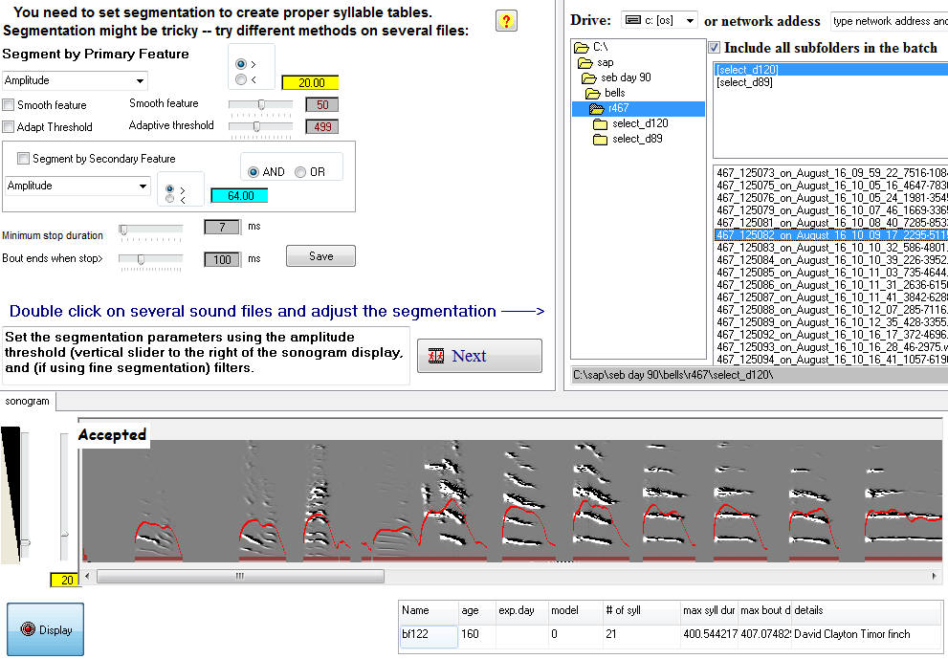Click the Save button

coord(320,256)
